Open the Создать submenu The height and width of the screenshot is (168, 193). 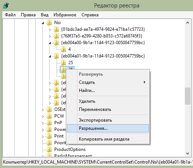108,82
